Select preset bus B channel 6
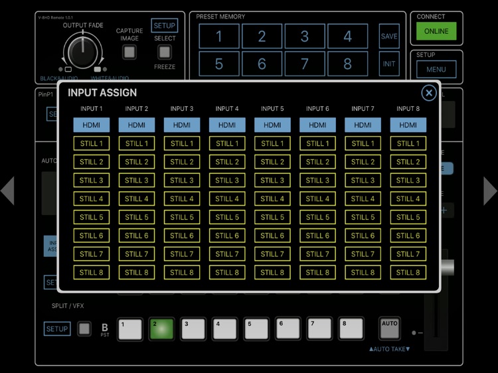Screen dimensions: 498x373 tap(288, 329)
